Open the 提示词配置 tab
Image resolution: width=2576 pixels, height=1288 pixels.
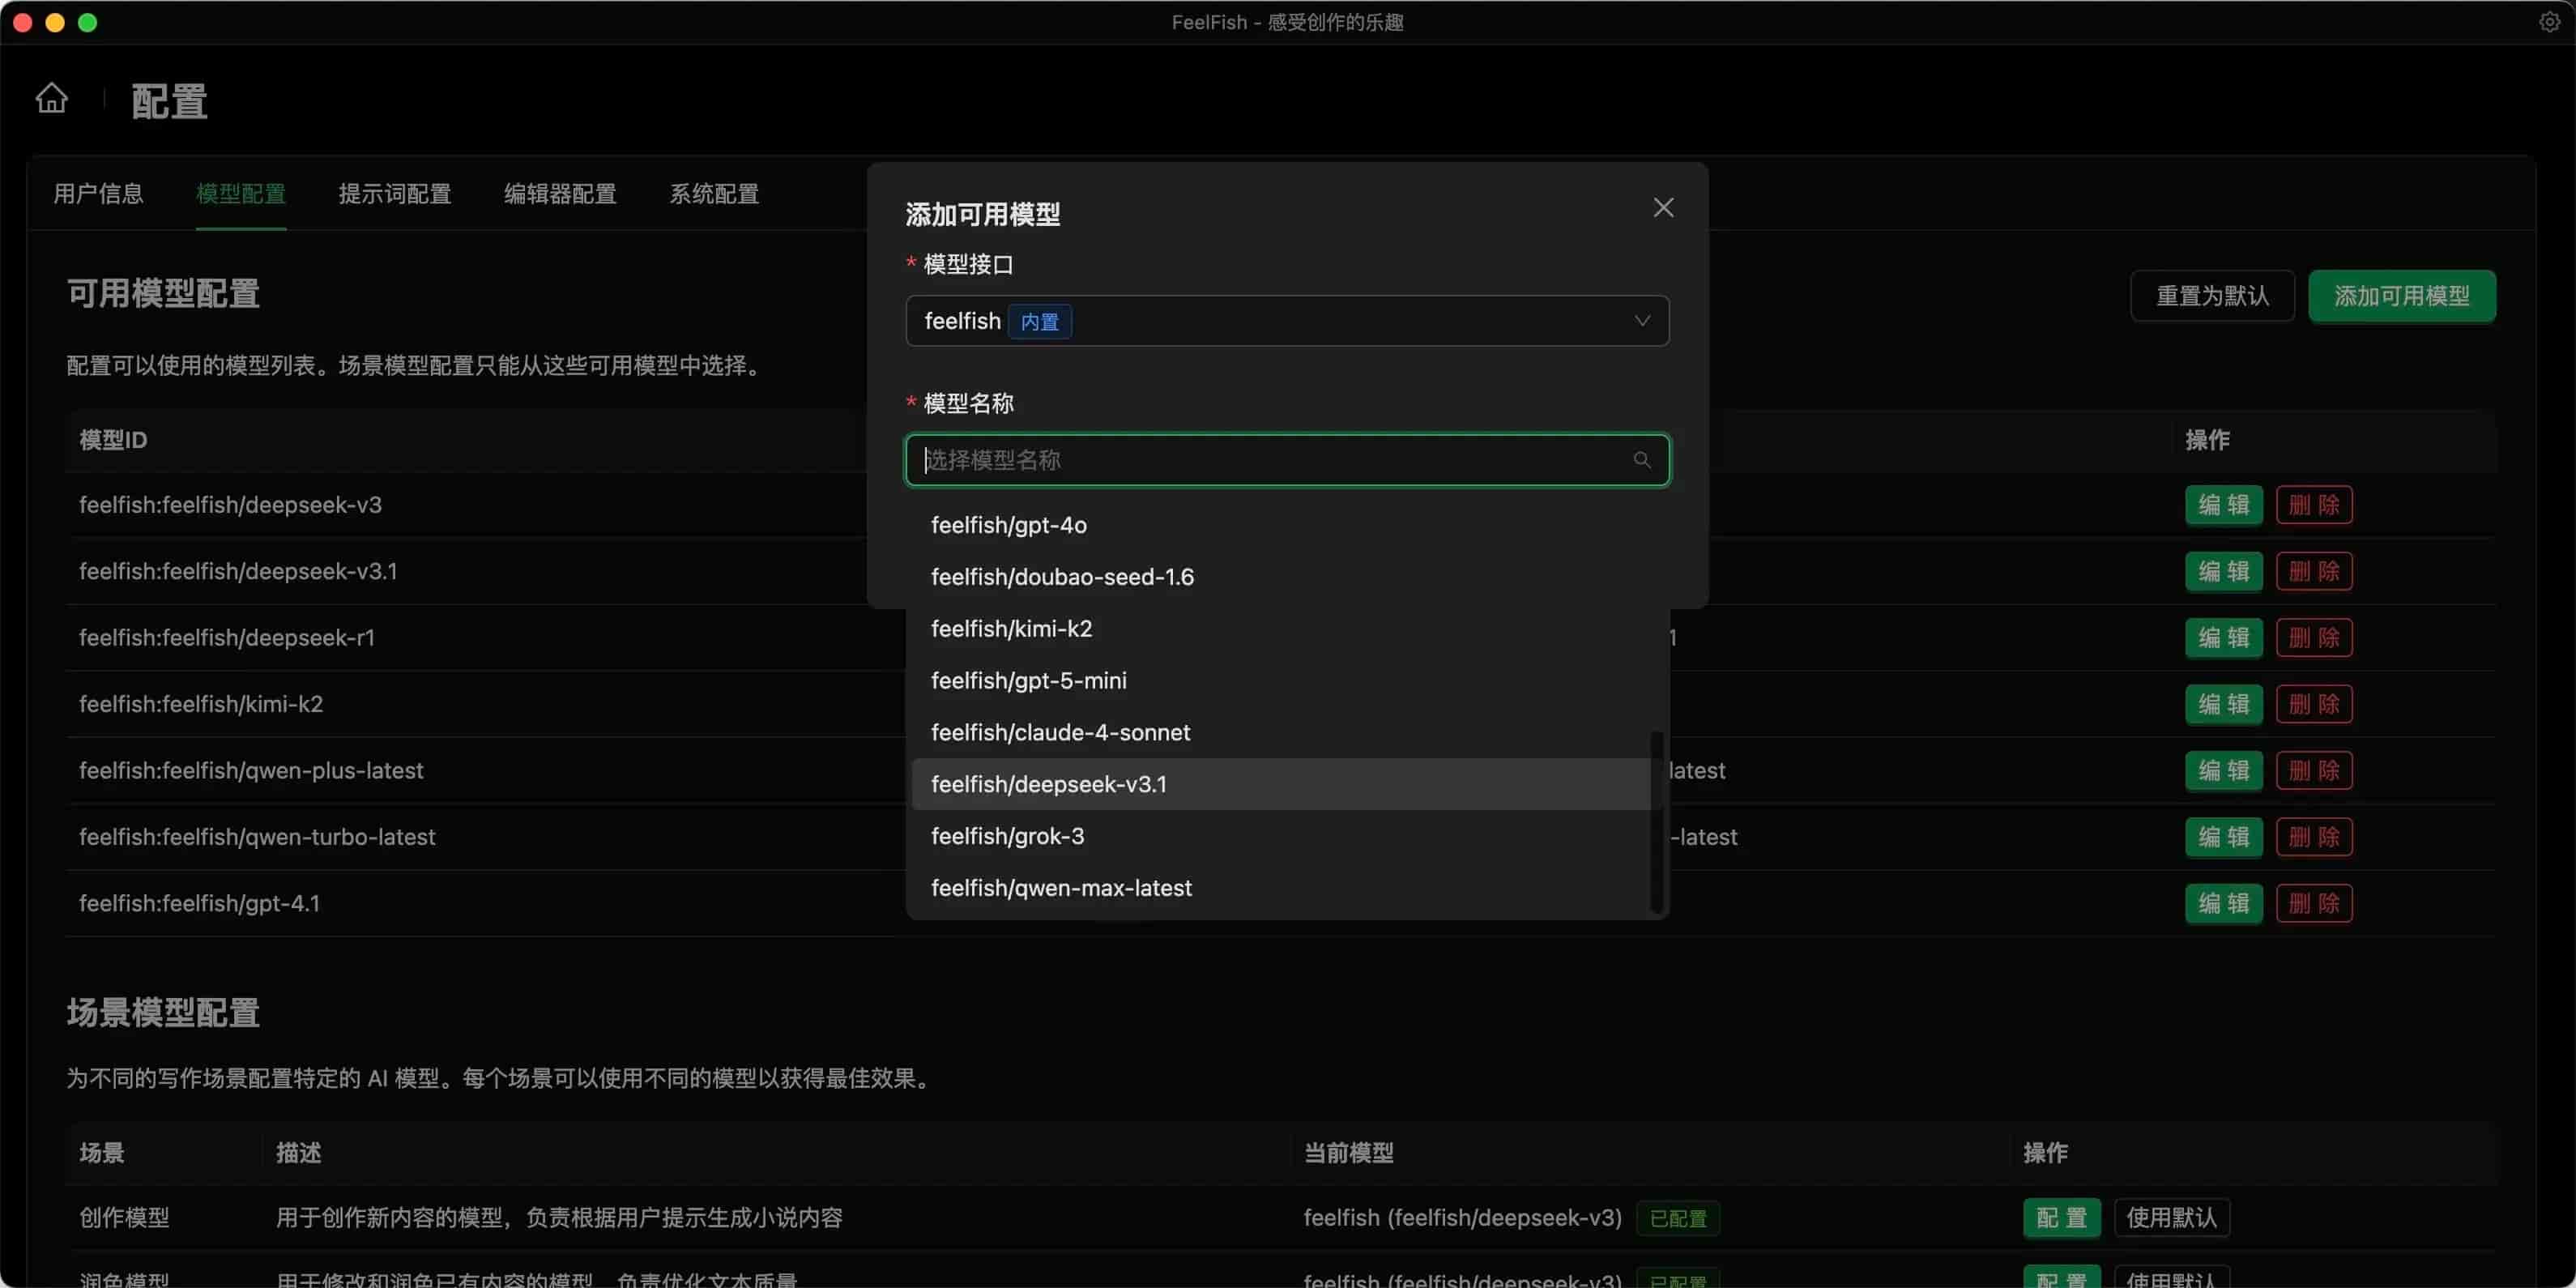[x=394, y=194]
